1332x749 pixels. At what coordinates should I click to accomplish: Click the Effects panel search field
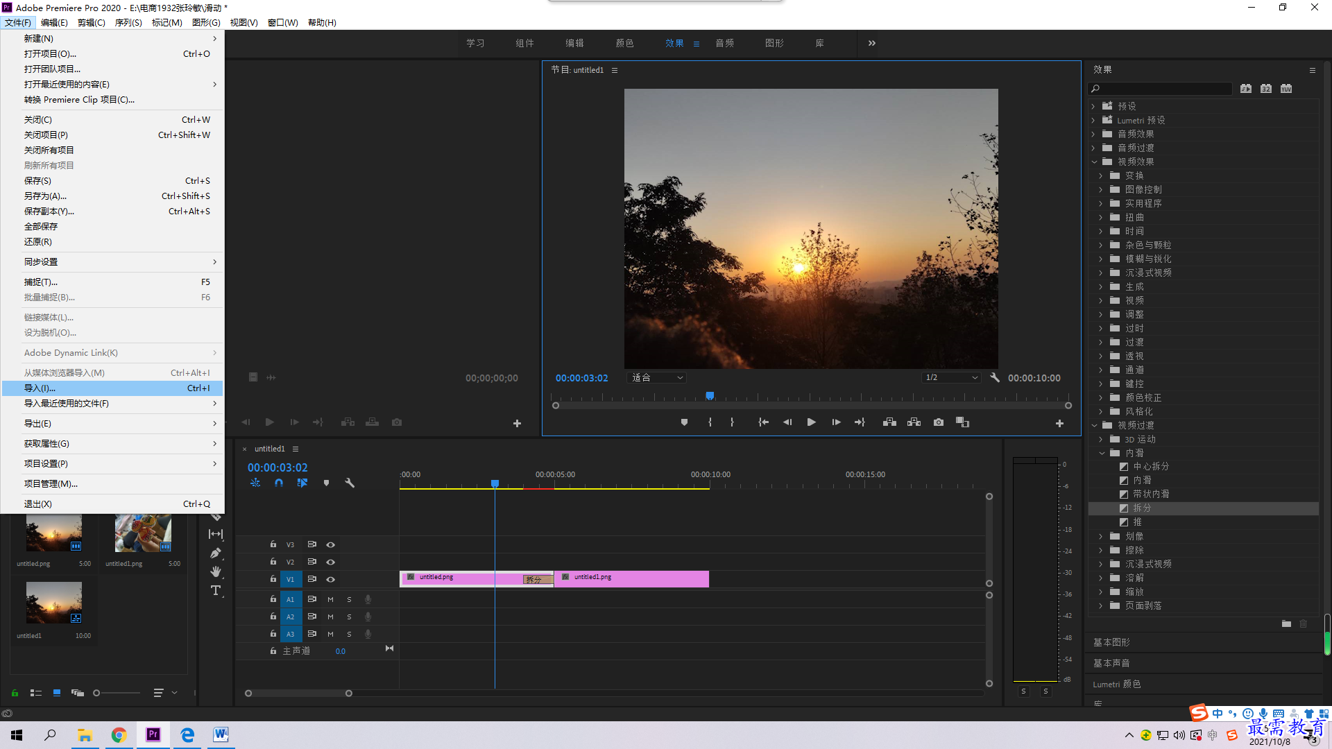pyautogui.click(x=1160, y=89)
